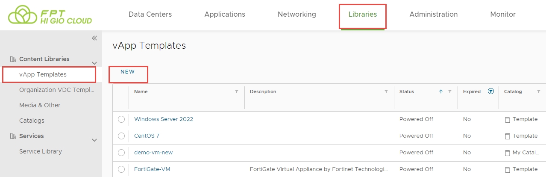Screen dimensions: 546x177
Task: Select the Windows Server 2022 radio button
Action: (x=121, y=119)
